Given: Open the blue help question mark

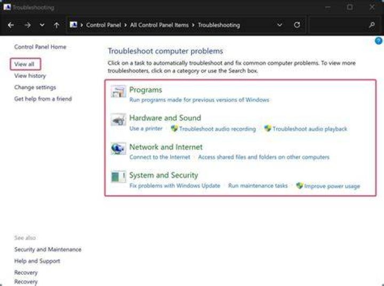Looking at the screenshot, I should pyautogui.click(x=379, y=41).
